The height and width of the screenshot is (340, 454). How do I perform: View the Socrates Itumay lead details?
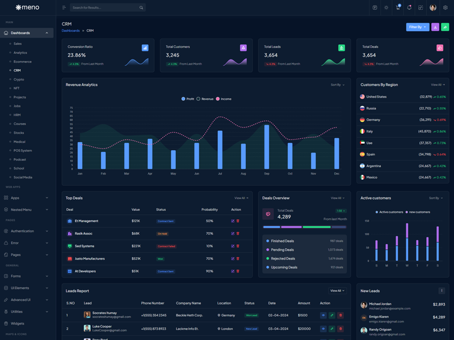tap(323, 315)
